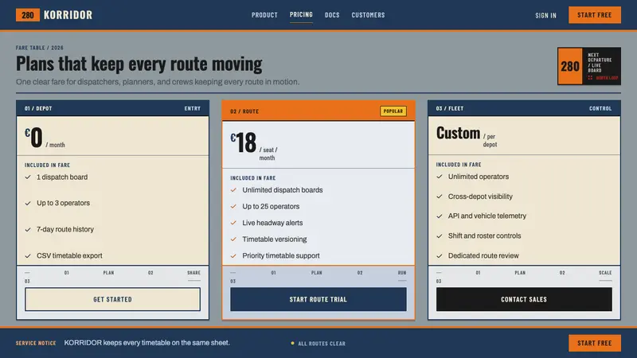This screenshot has height=358, width=637.
Task: Click 'Live headway alerts' feature text
Action: point(272,223)
